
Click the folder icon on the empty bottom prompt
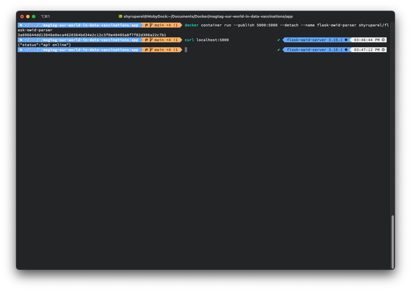click(x=21, y=50)
